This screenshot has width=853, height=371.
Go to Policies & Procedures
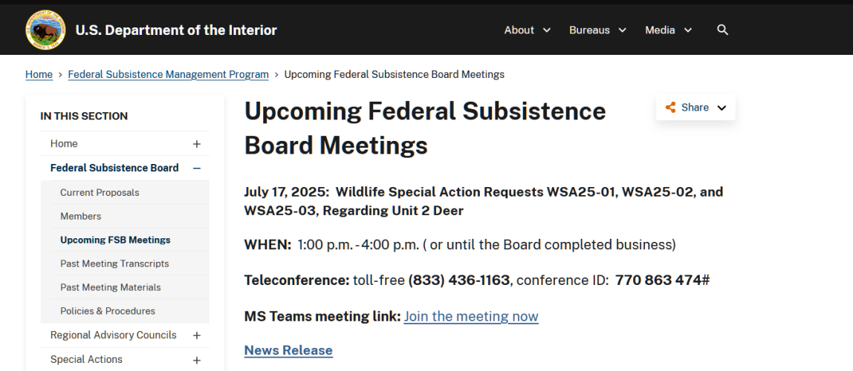pos(108,311)
